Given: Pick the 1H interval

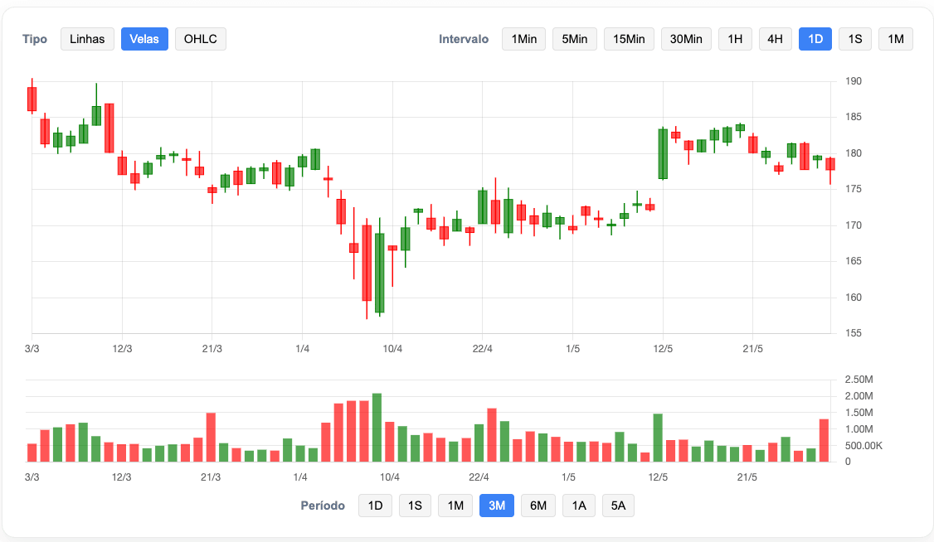Looking at the screenshot, I should (735, 39).
